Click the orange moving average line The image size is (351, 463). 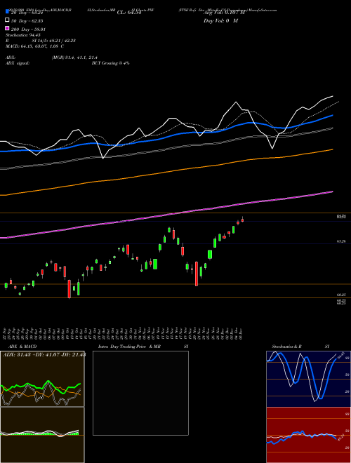point(166,172)
